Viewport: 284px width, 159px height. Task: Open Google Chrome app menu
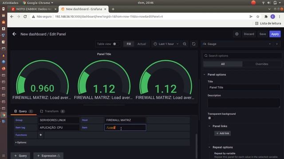point(38,3)
